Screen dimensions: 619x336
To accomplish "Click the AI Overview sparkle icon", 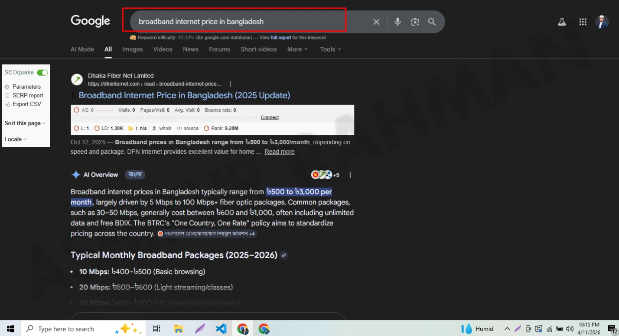I will pyautogui.click(x=76, y=174).
